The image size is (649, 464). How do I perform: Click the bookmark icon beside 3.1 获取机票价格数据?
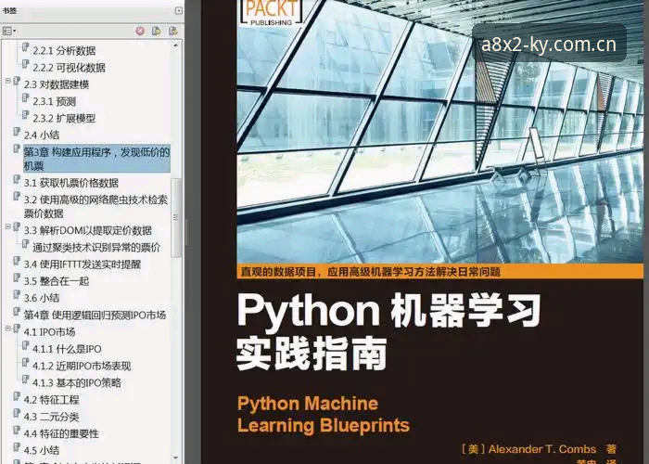point(17,179)
